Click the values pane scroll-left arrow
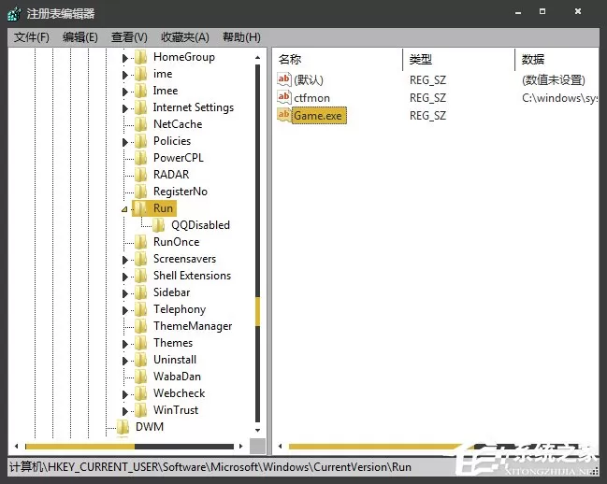Viewport: 607px width, 484px height. point(280,446)
